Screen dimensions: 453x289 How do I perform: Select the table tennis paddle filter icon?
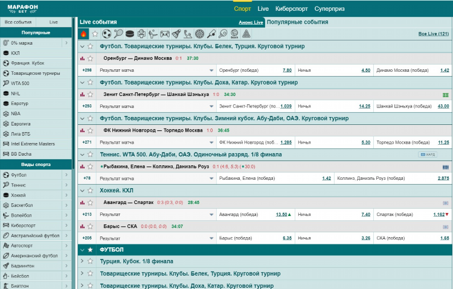223,34
